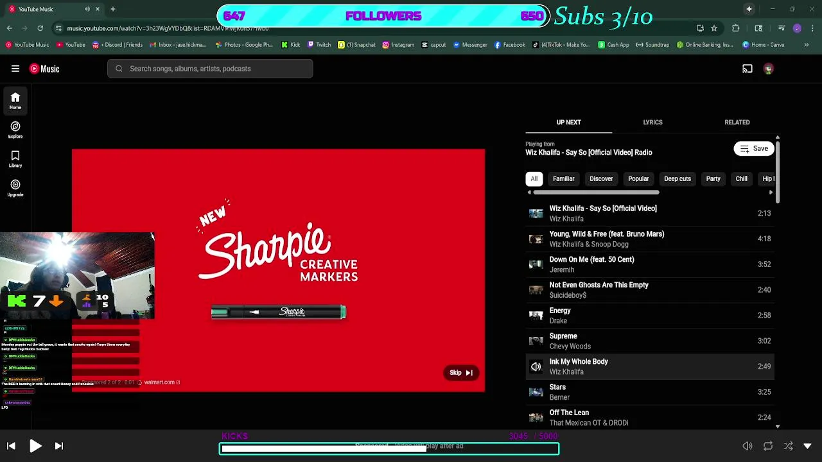
Task: Select the Deep cuts filter chip
Action: (677, 179)
